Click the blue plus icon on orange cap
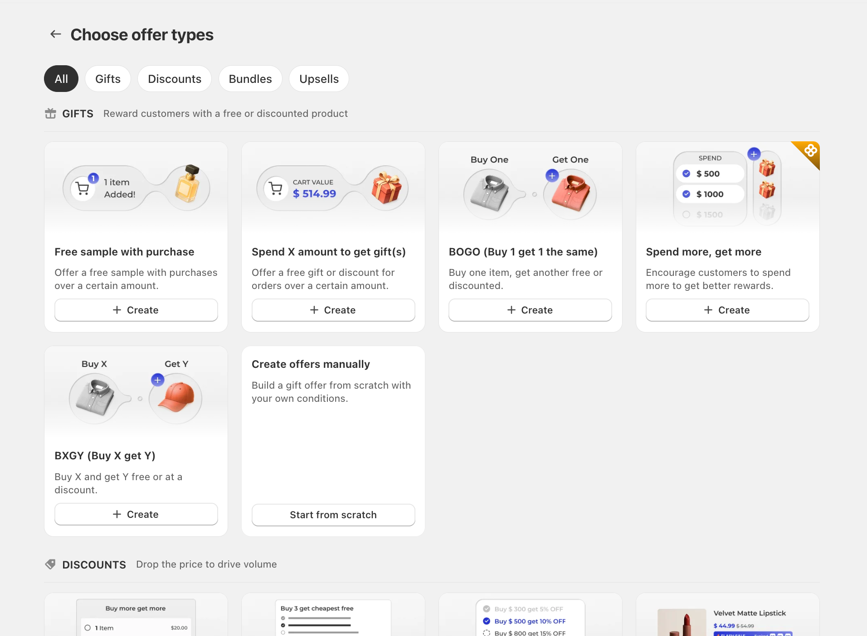The height and width of the screenshot is (636, 867). 157,380
